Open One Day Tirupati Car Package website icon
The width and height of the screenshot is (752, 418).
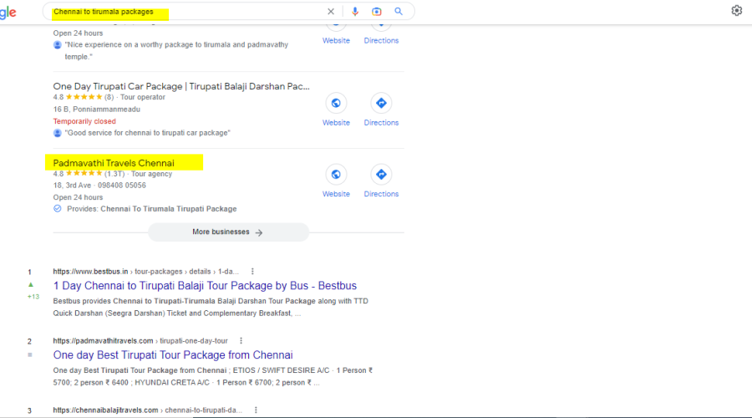pos(336,104)
